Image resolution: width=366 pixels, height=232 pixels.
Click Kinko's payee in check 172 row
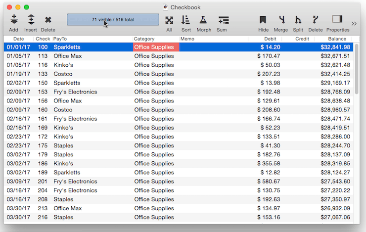(63, 137)
